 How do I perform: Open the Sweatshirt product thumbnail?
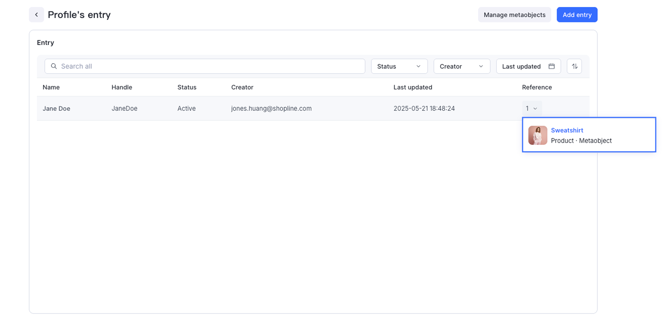pos(538,135)
